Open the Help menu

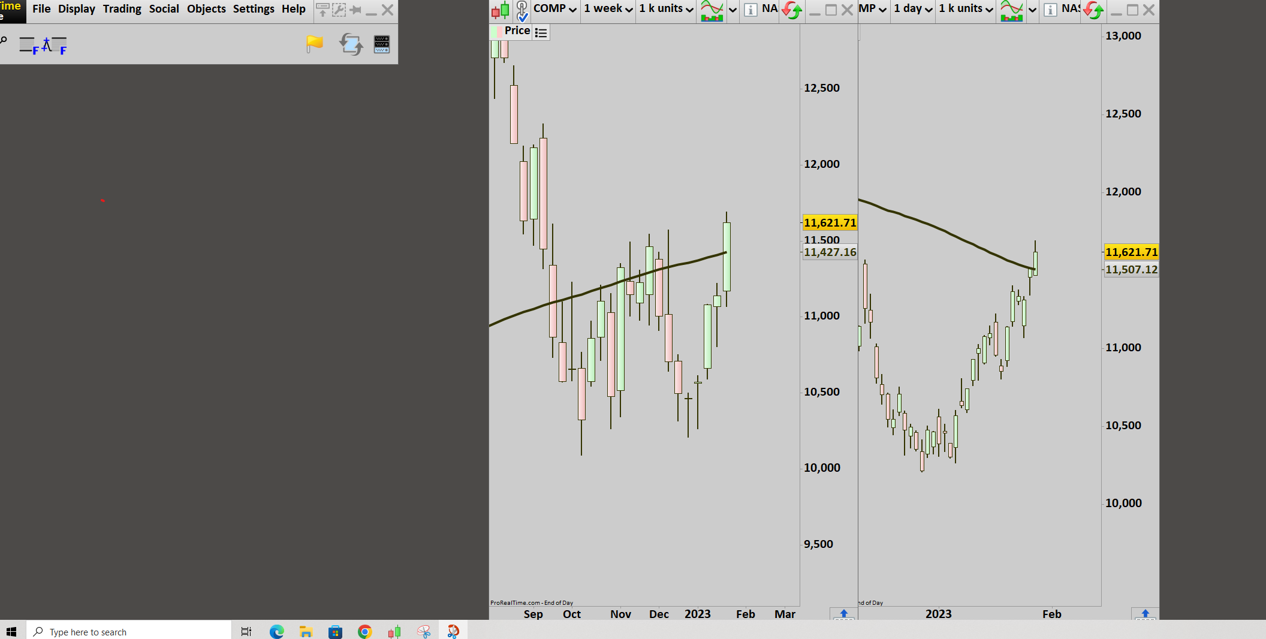(294, 9)
